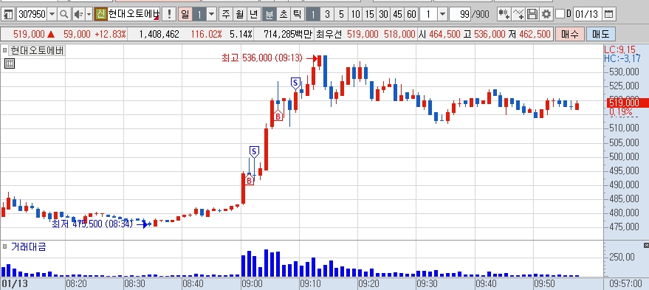
Task: Select the 10-minute interval button
Action: pyautogui.click(x=355, y=15)
